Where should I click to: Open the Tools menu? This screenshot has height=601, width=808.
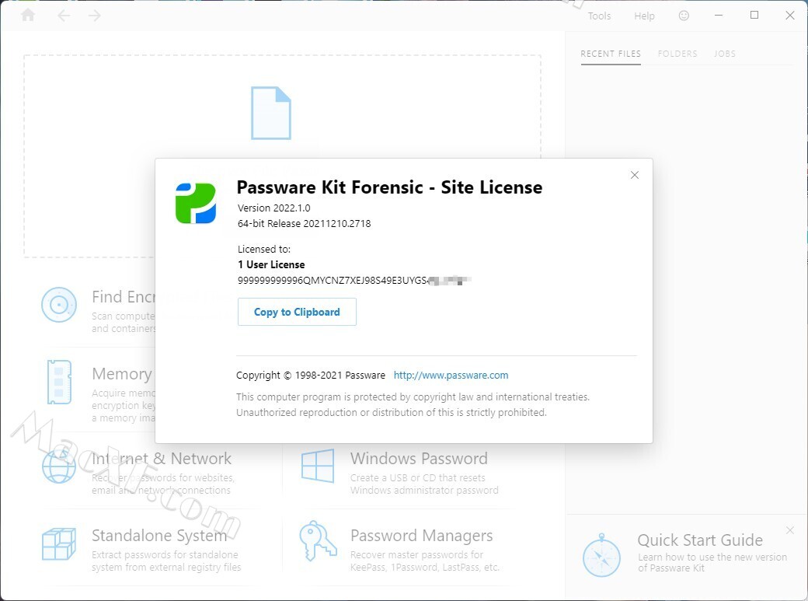coord(599,16)
